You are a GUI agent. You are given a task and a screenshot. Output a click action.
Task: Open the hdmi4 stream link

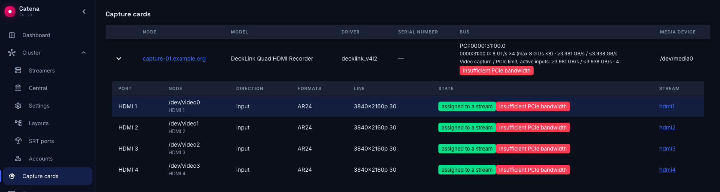[667, 170]
